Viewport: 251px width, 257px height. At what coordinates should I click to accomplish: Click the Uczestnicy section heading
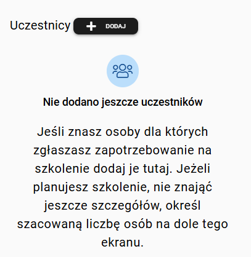click(40, 26)
